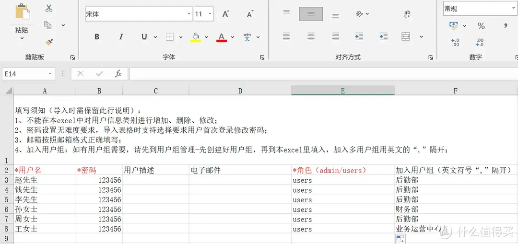Decrease decimal places
This screenshot has height=244, width=518.
(x=480, y=42)
